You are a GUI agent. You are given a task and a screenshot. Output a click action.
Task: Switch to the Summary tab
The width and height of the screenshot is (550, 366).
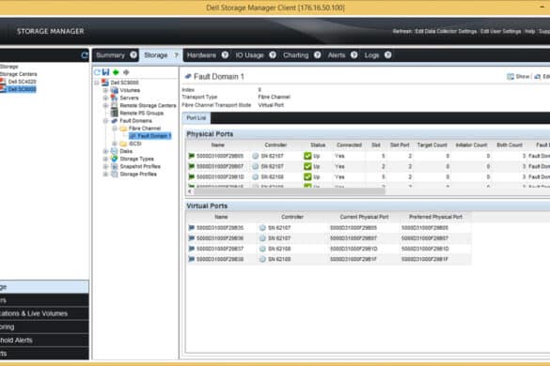pyautogui.click(x=111, y=55)
